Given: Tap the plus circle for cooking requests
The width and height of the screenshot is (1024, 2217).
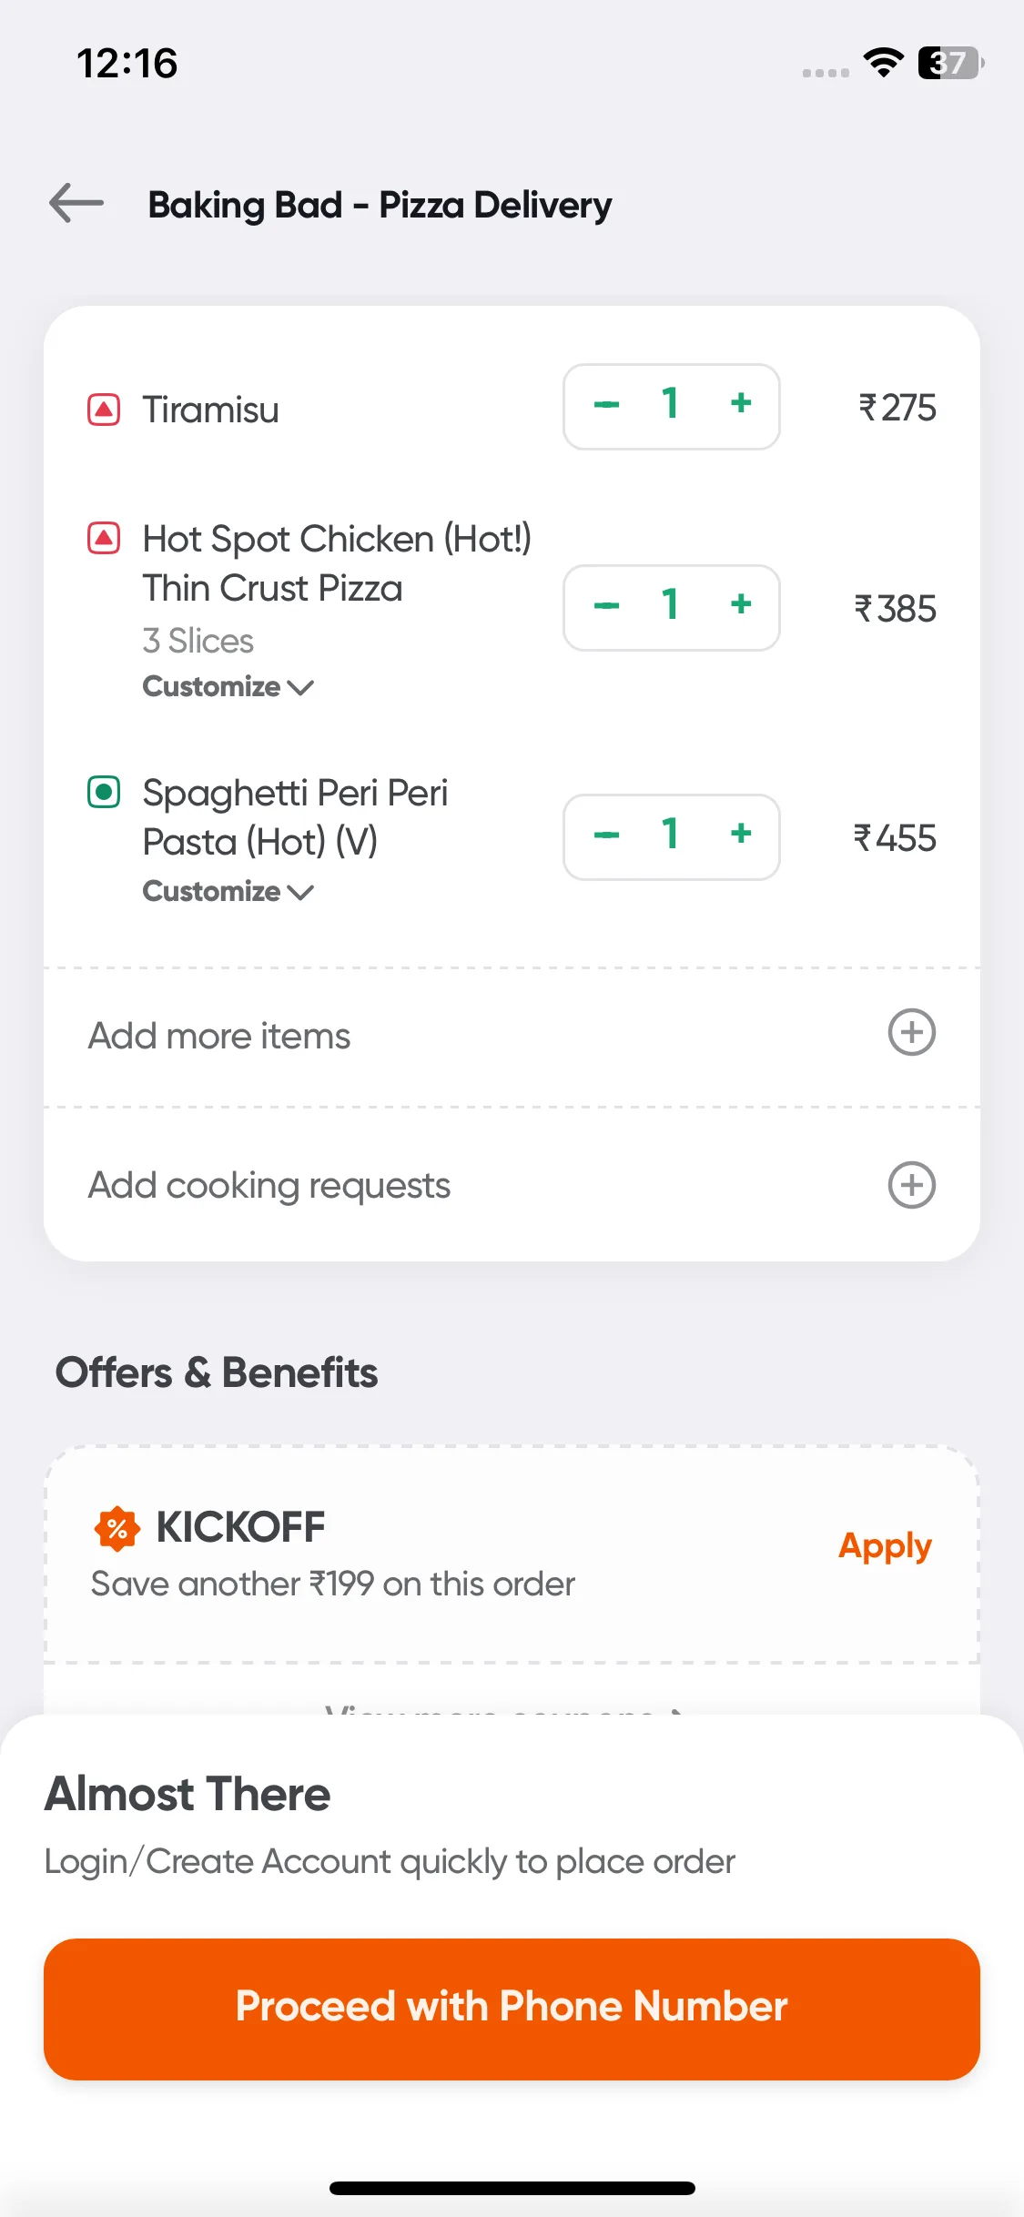Looking at the screenshot, I should [911, 1185].
